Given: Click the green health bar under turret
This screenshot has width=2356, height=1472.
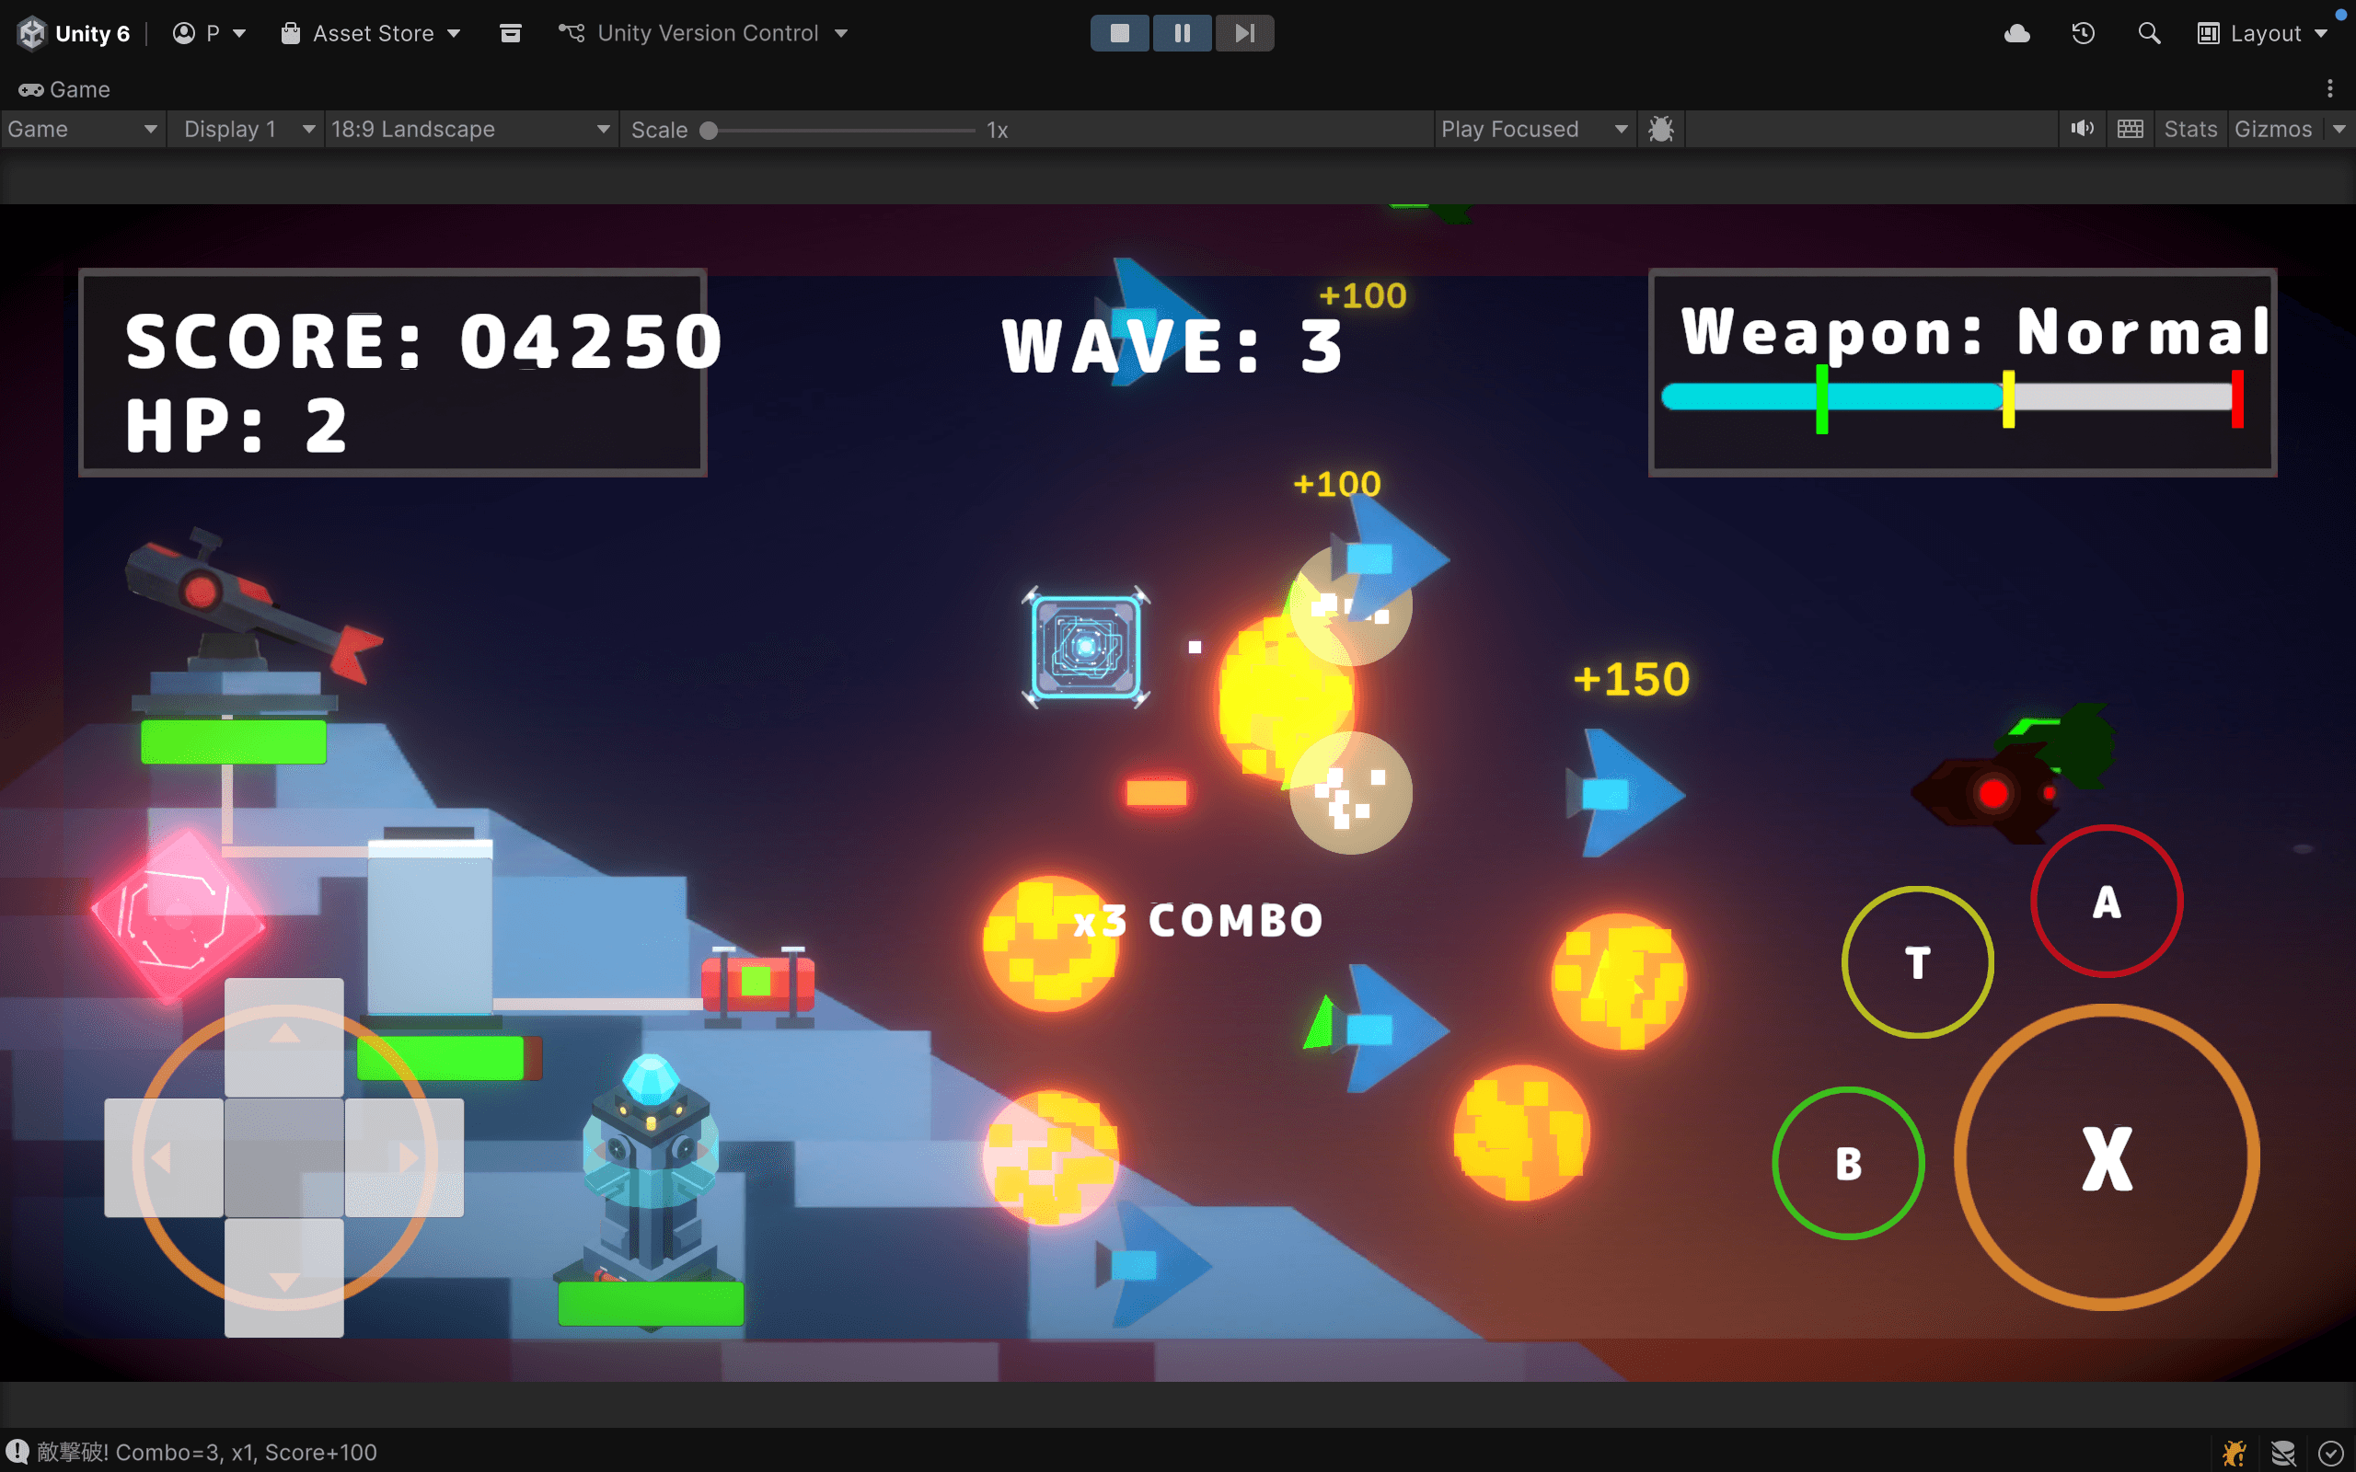Looking at the screenshot, I should pyautogui.click(x=234, y=742).
